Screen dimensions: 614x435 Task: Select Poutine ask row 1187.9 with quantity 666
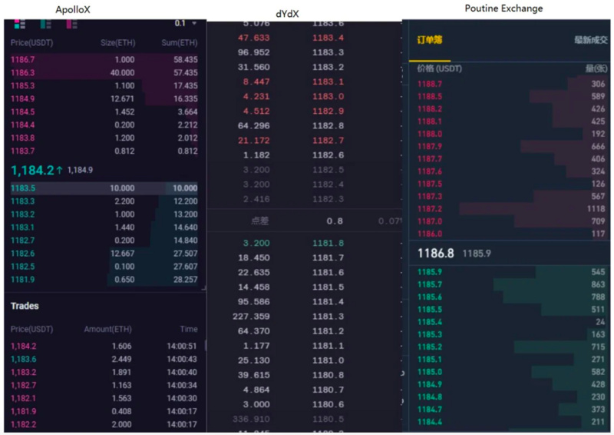[x=511, y=146]
